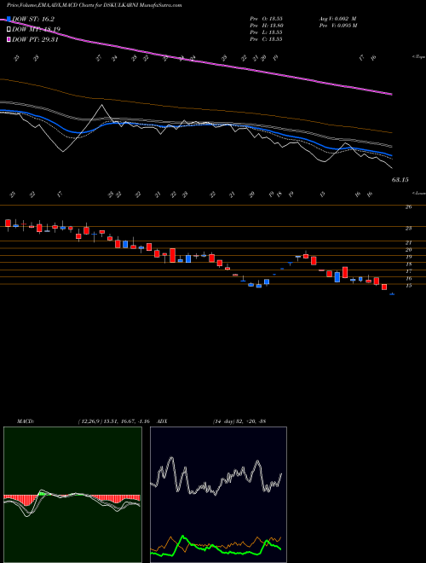
Task: Click the price axis label 15
Action: click(x=408, y=286)
